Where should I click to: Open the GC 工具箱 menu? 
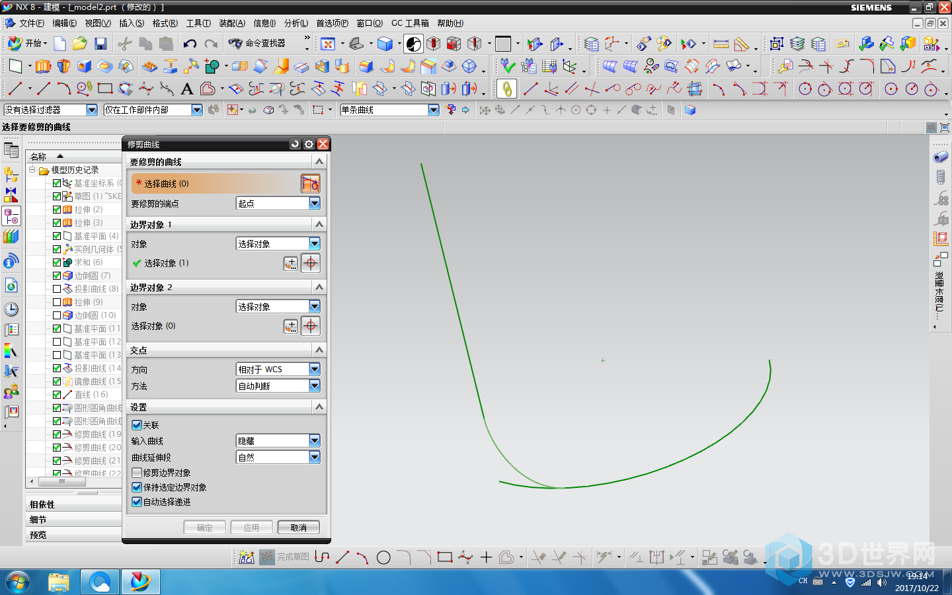(410, 23)
